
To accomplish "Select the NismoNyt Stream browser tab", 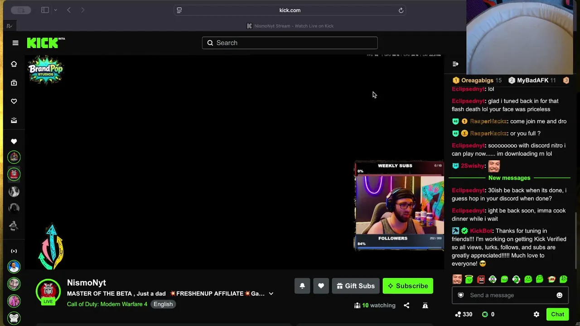I will point(290,26).
